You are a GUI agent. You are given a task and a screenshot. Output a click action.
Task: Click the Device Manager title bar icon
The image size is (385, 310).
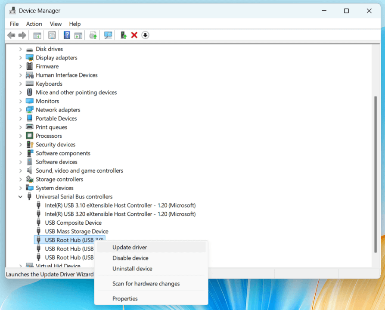[x=12, y=10]
